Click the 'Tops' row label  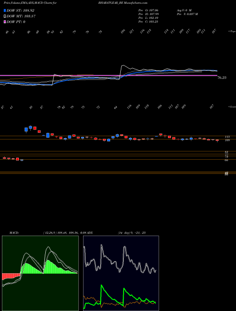point(232,32)
